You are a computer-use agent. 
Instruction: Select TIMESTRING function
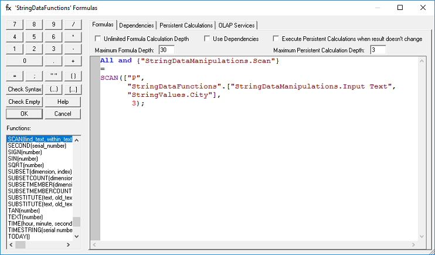[x=40, y=230]
